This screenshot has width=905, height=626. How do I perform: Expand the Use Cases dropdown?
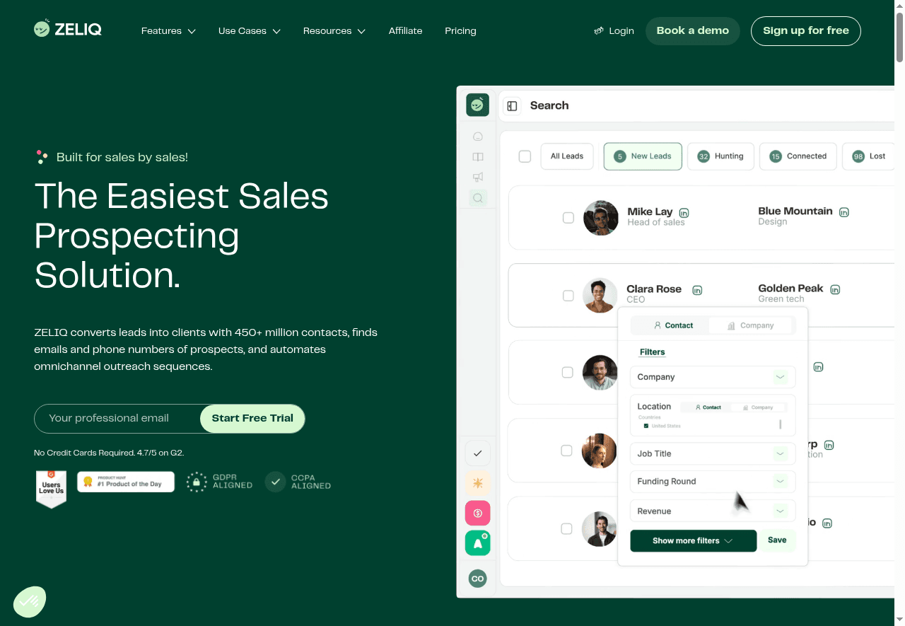pyautogui.click(x=250, y=31)
